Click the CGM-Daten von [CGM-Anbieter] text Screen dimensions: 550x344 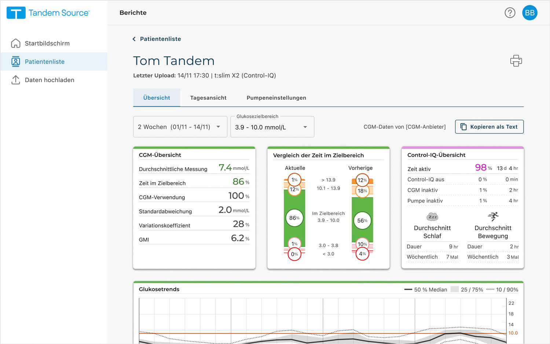[404, 127]
